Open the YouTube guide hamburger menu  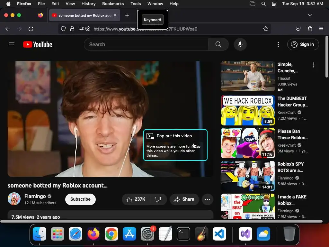coord(12,44)
